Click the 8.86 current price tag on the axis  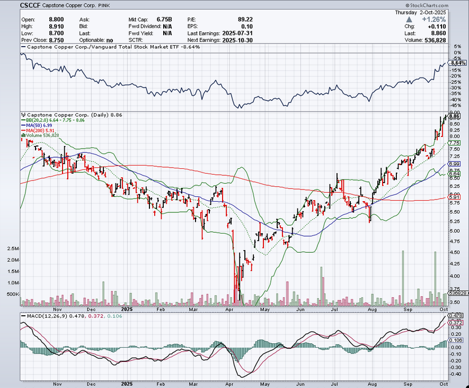pos(454,116)
